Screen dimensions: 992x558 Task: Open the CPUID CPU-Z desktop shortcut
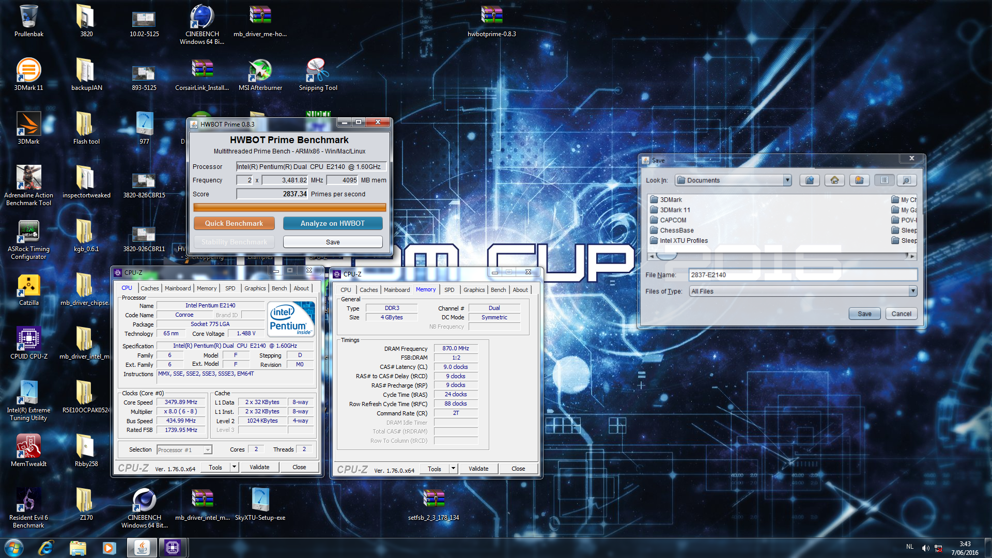(x=29, y=343)
